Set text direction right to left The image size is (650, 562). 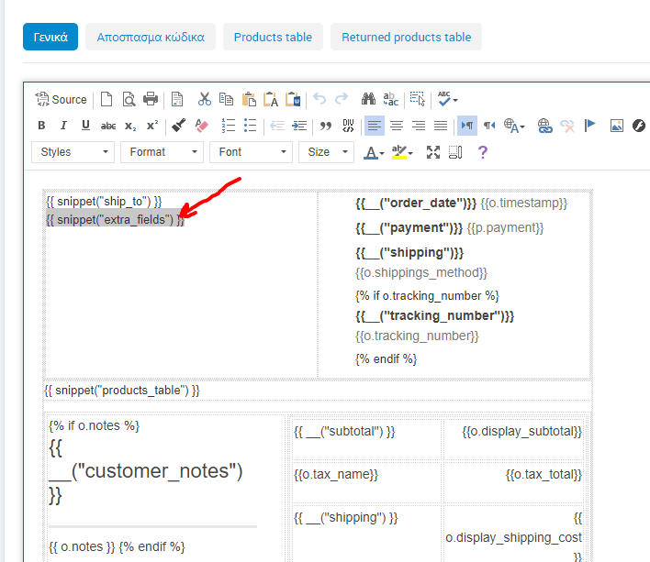489,126
